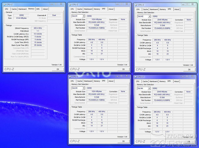This screenshot has width=199, height=148.
Task: Open Mainboard tab in the Slot #2 window
Action: (154, 9)
